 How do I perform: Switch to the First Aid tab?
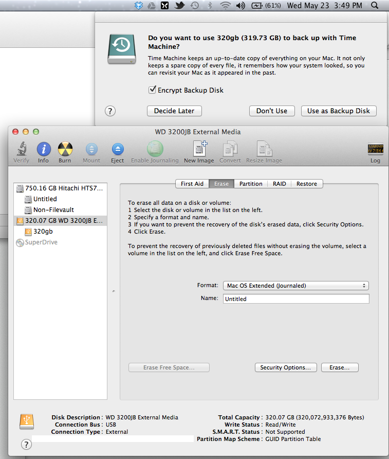point(192,184)
